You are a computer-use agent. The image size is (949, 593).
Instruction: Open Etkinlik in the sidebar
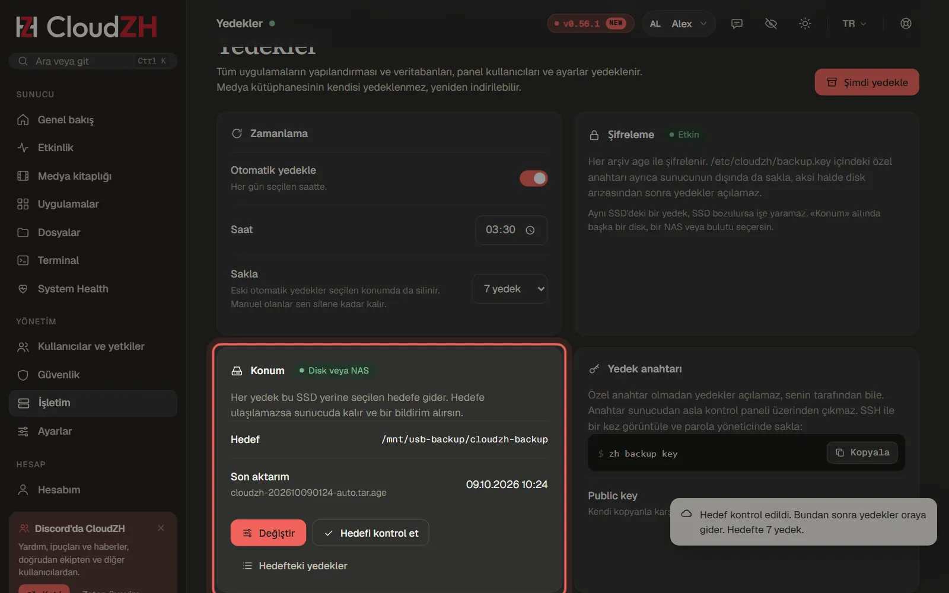click(93, 148)
